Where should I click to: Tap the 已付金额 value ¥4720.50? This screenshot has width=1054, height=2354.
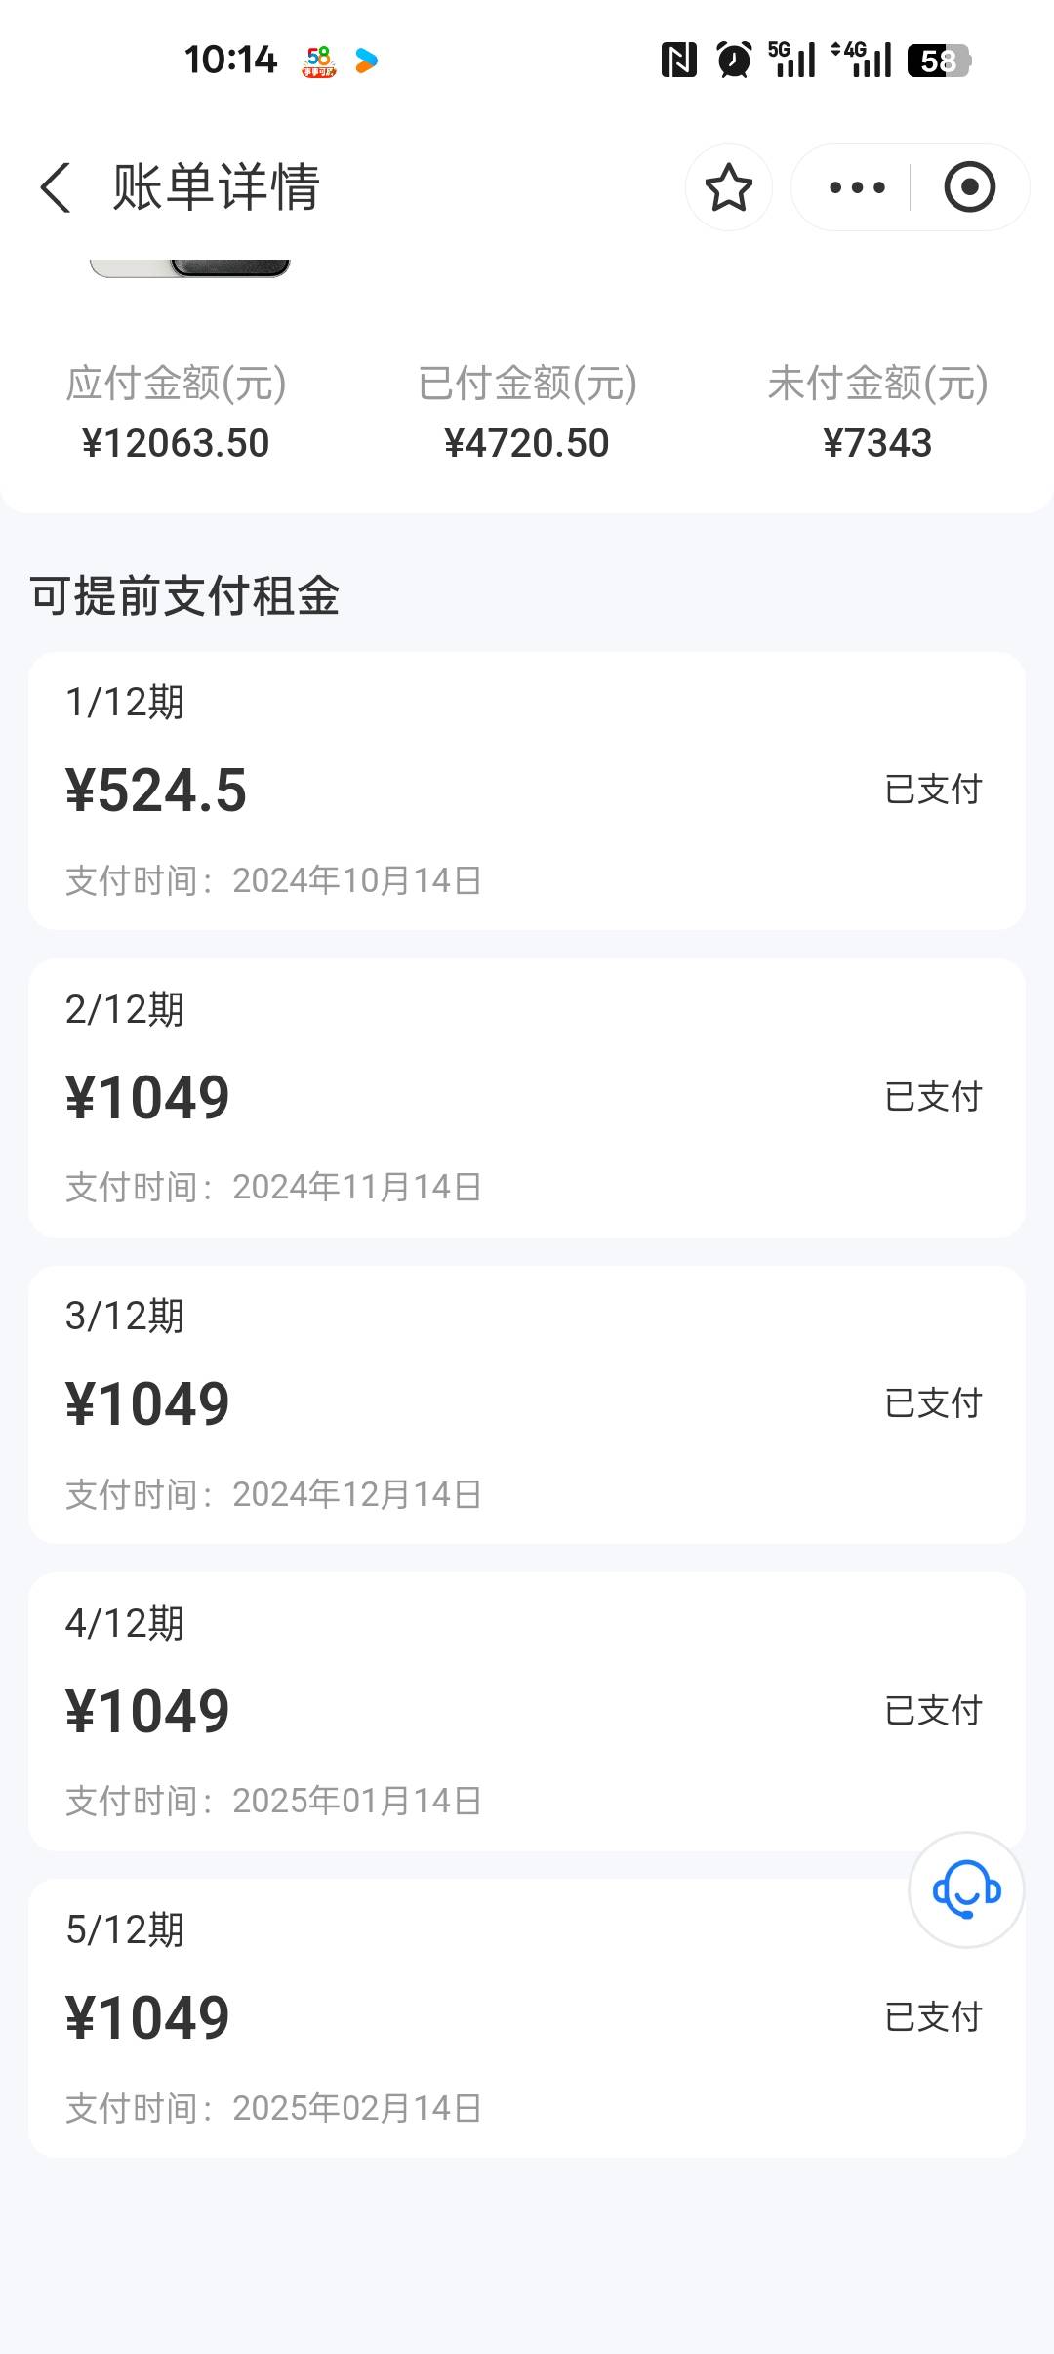click(x=527, y=443)
